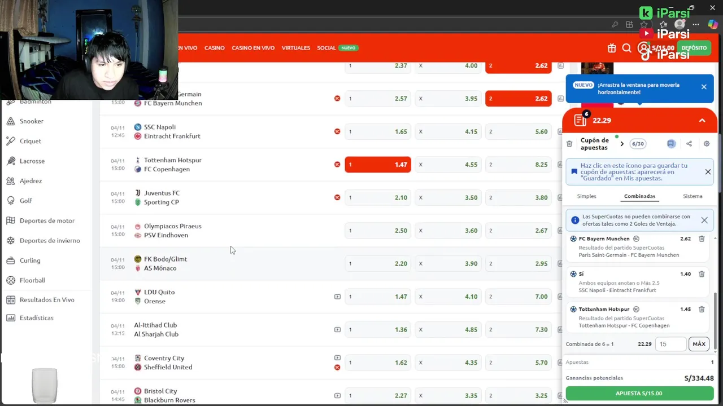
Task: Click SuperCuotas badge on SSC Napoli row
Action: tap(337, 131)
